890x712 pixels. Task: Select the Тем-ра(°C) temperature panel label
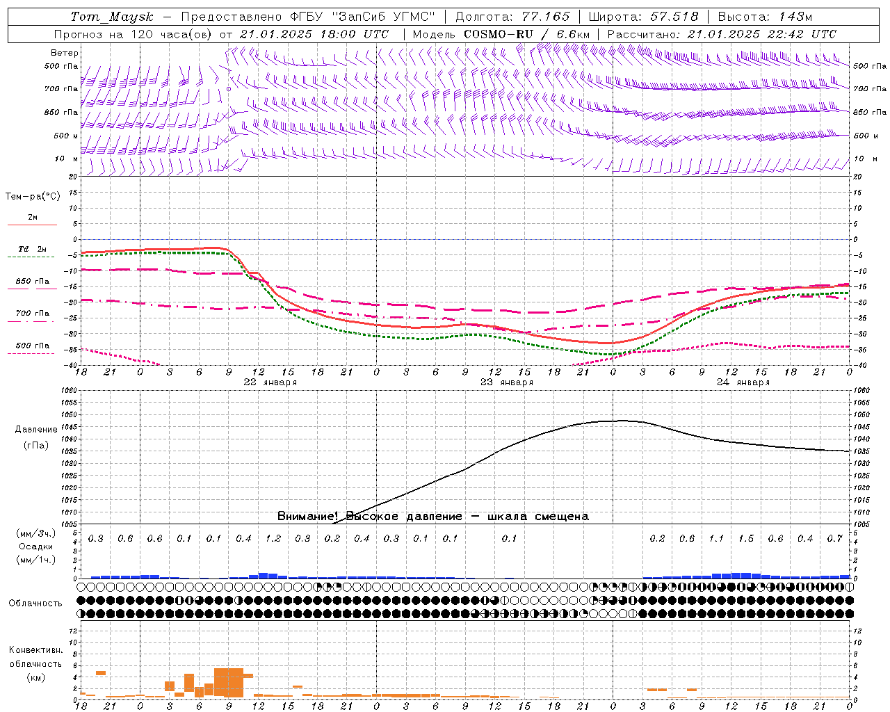click(33, 197)
